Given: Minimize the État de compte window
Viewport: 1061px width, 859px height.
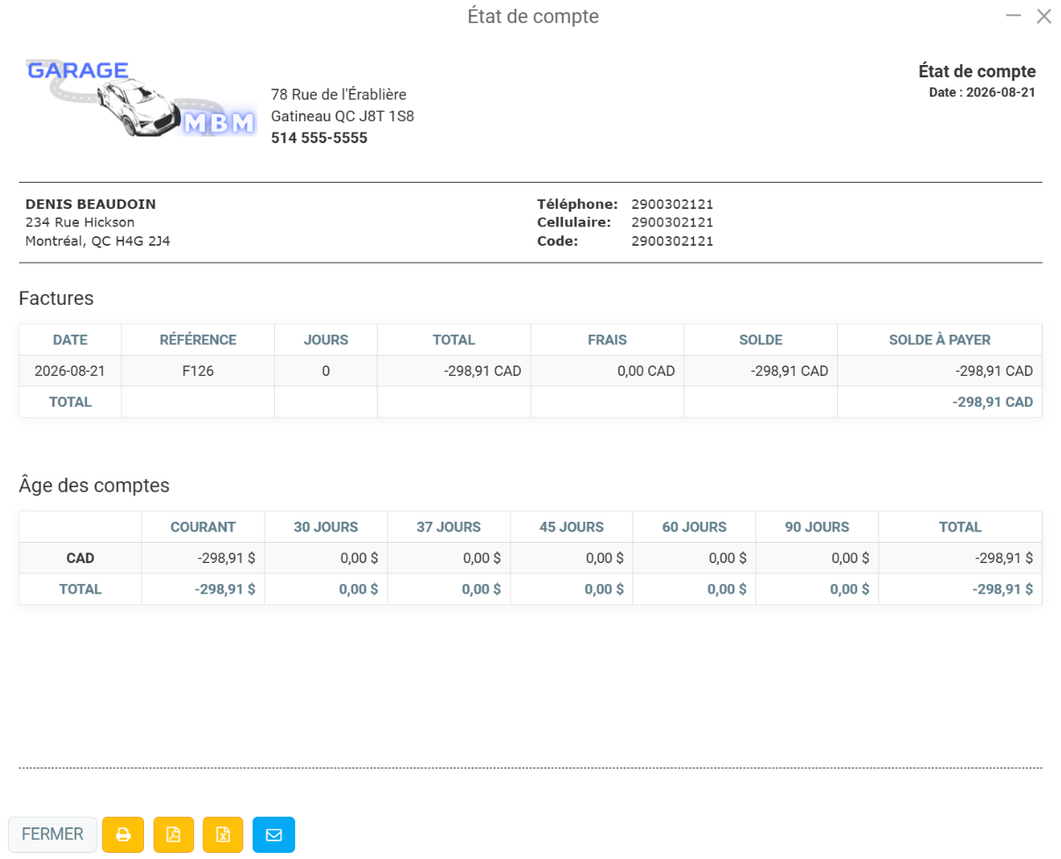Looking at the screenshot, I should [1014, 16].
